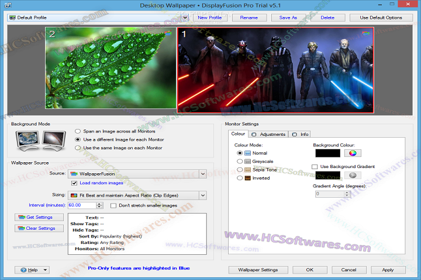The width and height of the screenshot is (421, 280).
Task: Click the Clear Settings button
Action: click(x=39, y=228)
